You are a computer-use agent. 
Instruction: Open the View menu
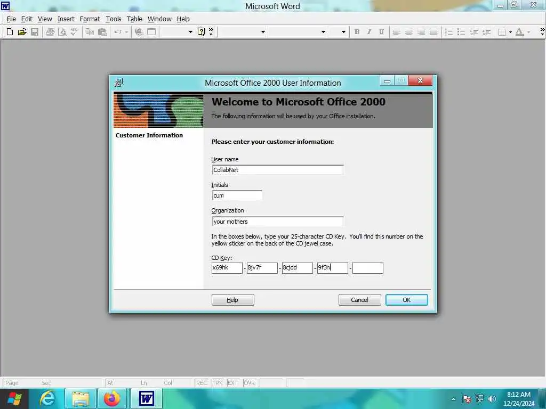[45, 19]
